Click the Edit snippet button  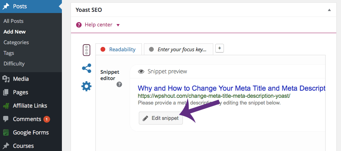161,118
